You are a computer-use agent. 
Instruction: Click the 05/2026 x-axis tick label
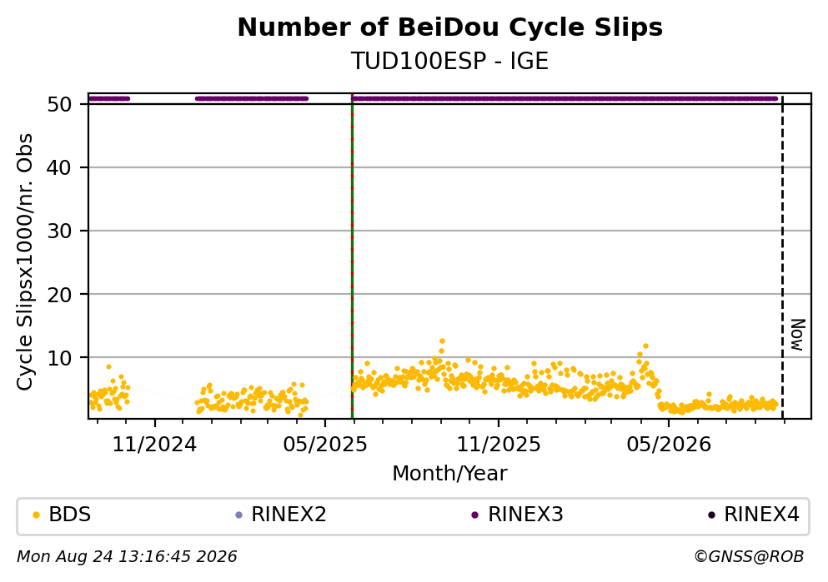point(669,445)
